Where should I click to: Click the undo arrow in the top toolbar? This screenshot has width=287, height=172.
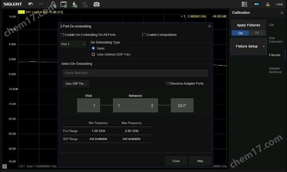[x=30, y=4]
